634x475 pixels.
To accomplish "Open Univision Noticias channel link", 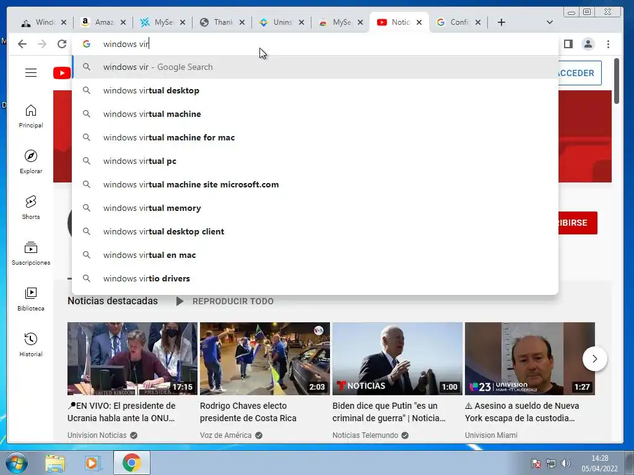I will tap(97, 435).
